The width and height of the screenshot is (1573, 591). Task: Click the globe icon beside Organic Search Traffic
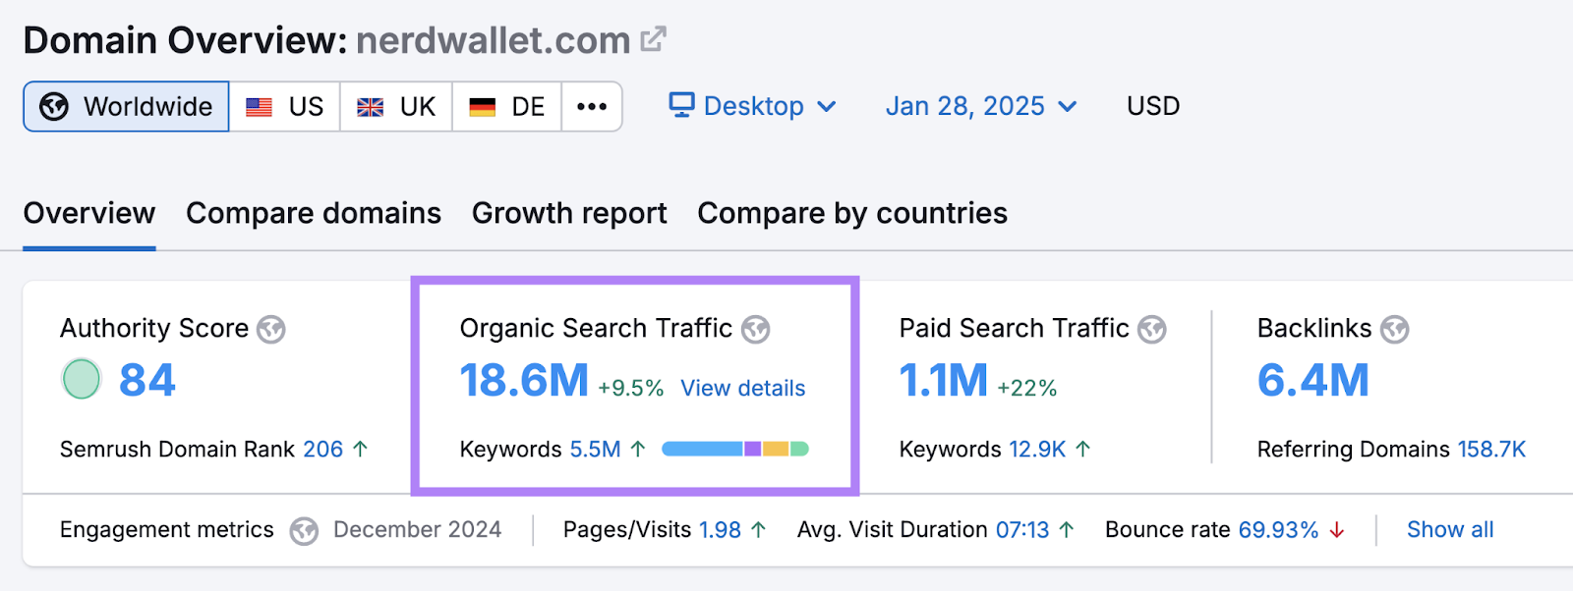(x=755, y=330)
